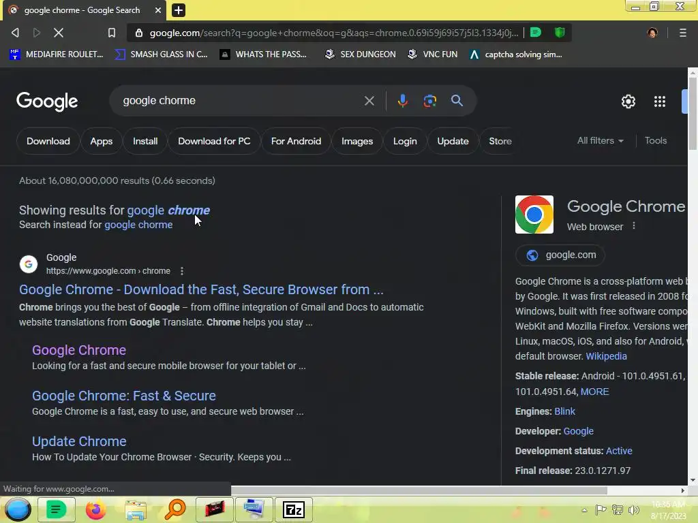Search by image with the Lens icon
Viewport: 698px width, 523px height.
(429, 101)
